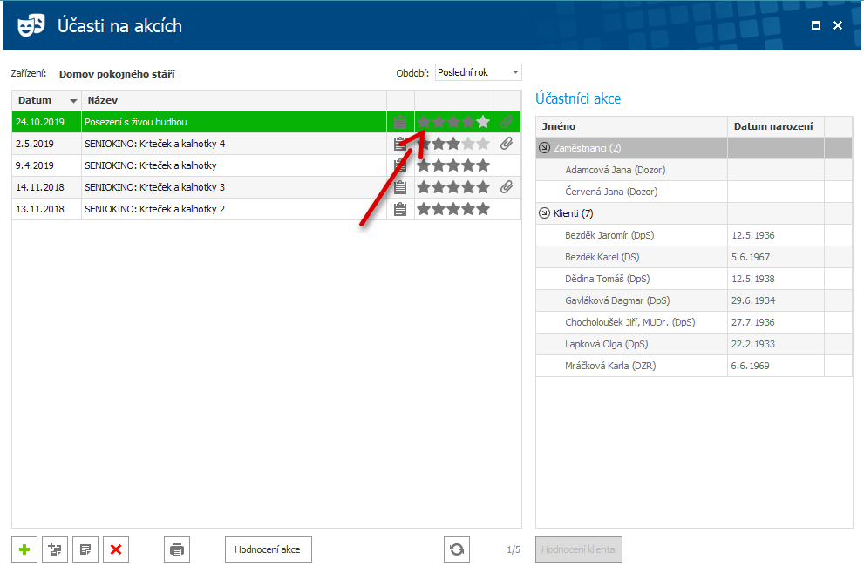864x573 pixels.
Task: Click the 1/5 record counter
Action: tap(514, 549)
